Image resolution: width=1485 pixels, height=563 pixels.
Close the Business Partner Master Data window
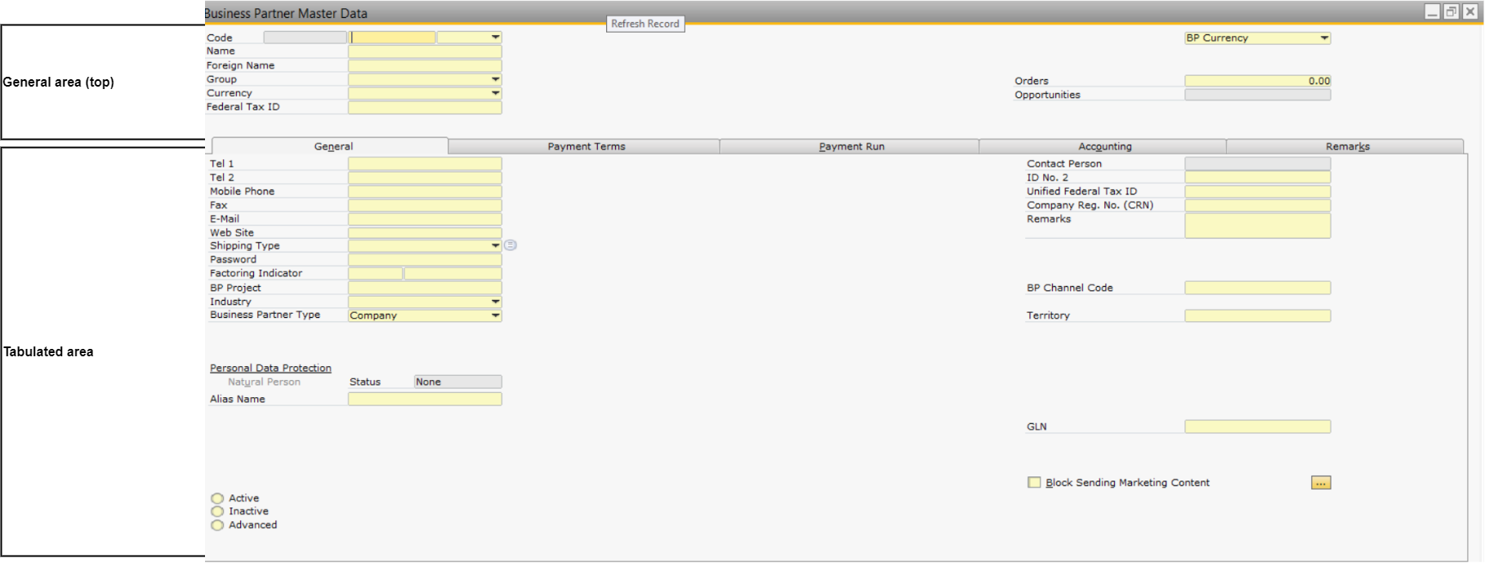pos(1469,11)
